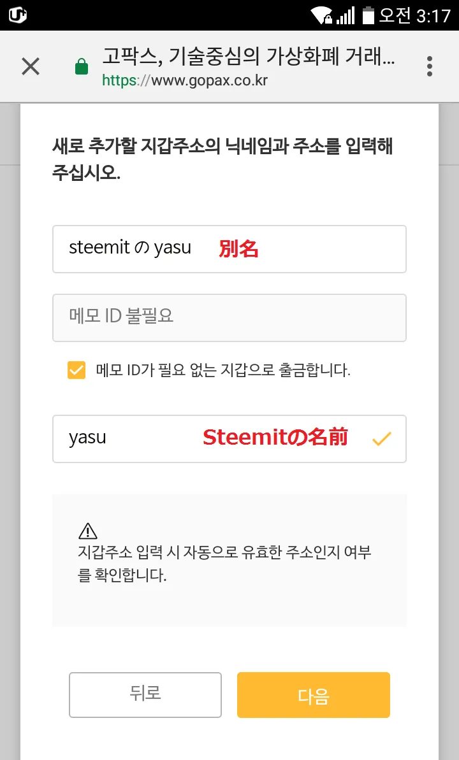This screenshot has width=459, height=760.
Task: Tap the Wi-Fi status icon
Action: pos(322,15)
